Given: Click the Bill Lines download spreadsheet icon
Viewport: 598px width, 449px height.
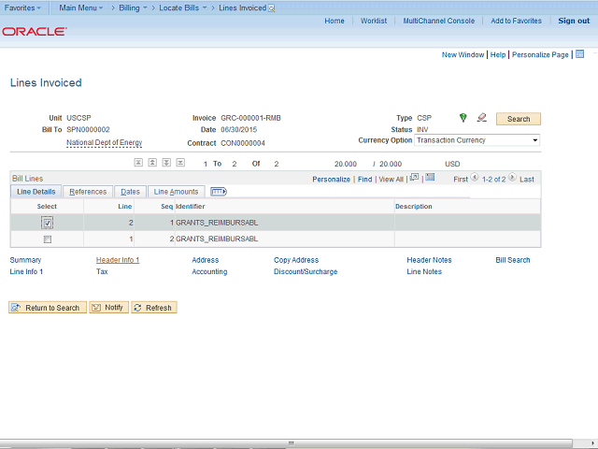Looking at the screenshot, I should [430, 177].
